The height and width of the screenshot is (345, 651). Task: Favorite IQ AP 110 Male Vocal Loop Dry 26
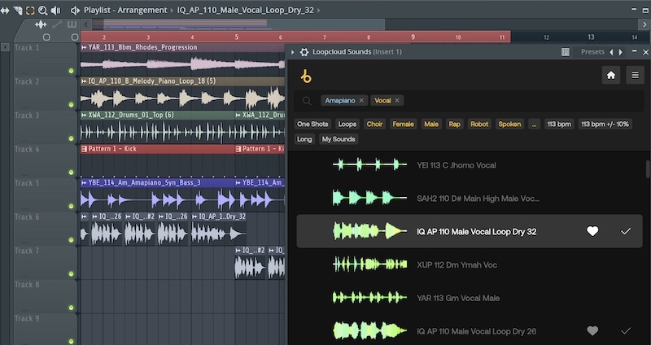click(592, 331)
